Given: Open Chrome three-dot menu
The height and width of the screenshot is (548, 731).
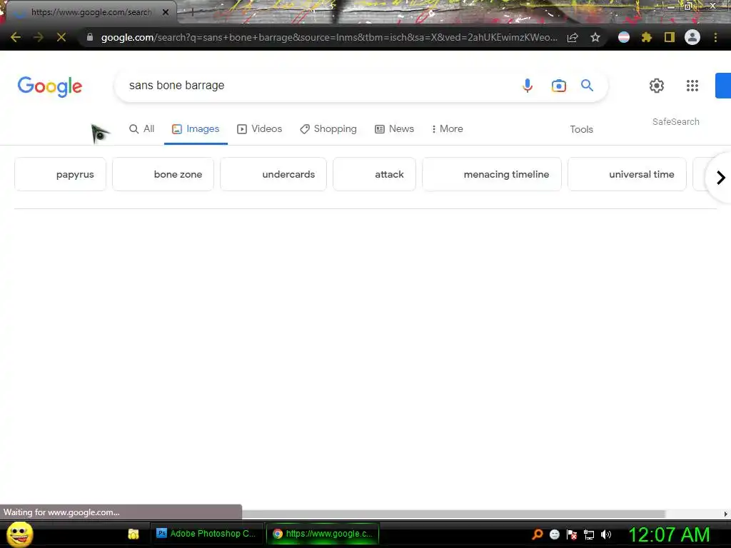Looking at the screenshot, I should 715,37.
